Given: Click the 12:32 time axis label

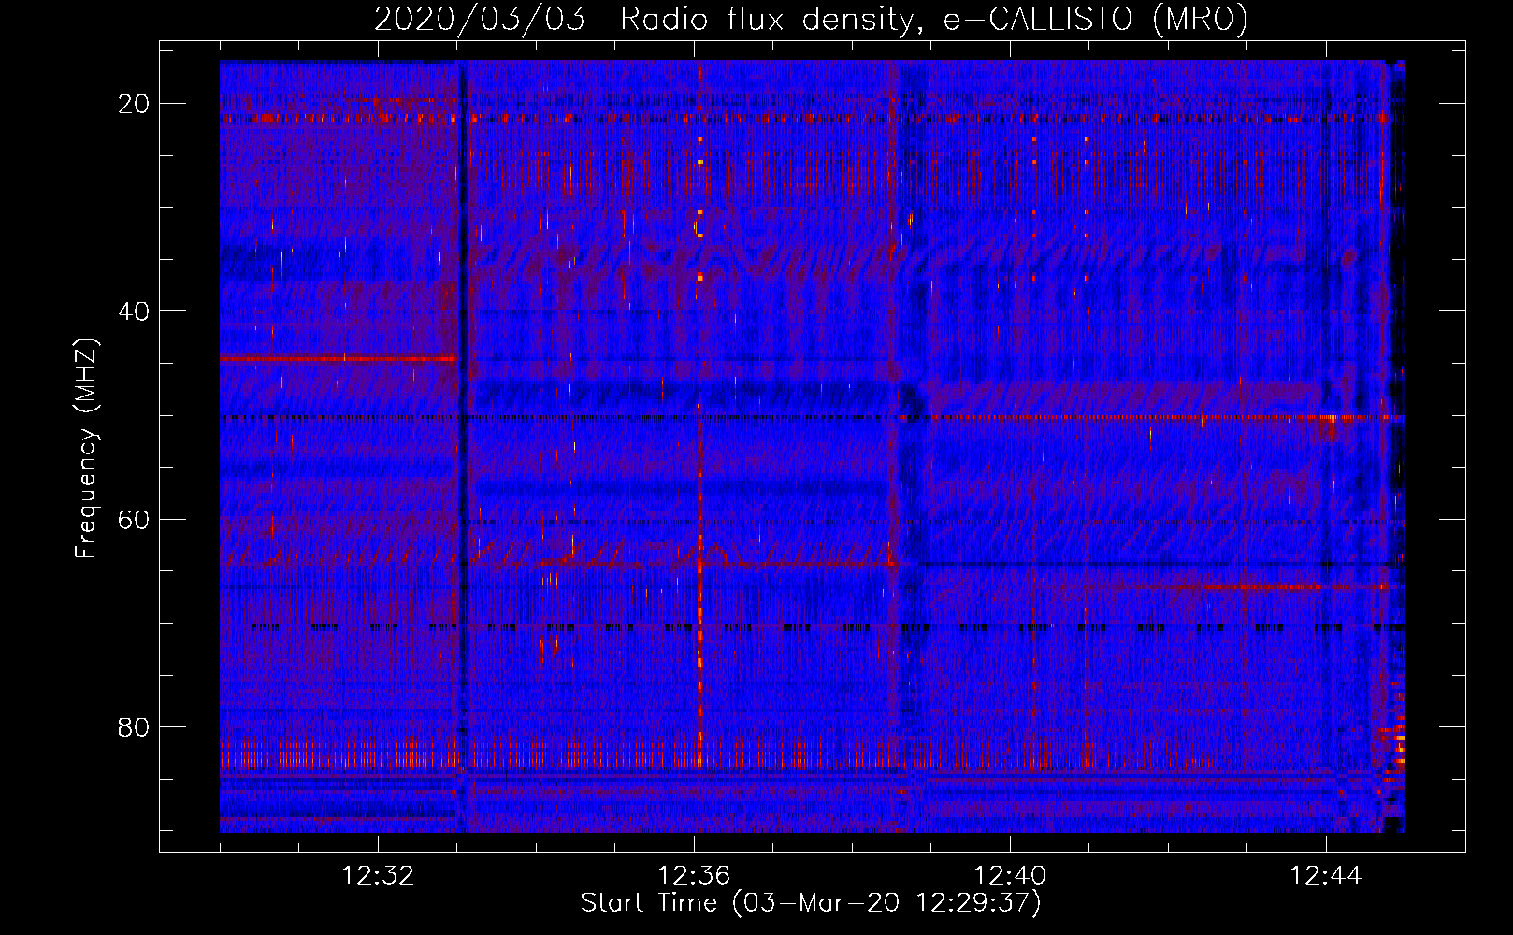Looking at the screenshot, I should 378,876.
